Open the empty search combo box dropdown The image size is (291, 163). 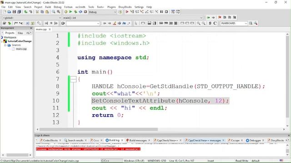click(98, 24)
